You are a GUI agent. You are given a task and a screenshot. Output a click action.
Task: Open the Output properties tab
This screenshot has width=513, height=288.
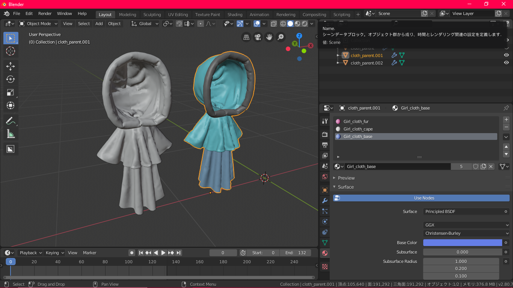(325, 145)
